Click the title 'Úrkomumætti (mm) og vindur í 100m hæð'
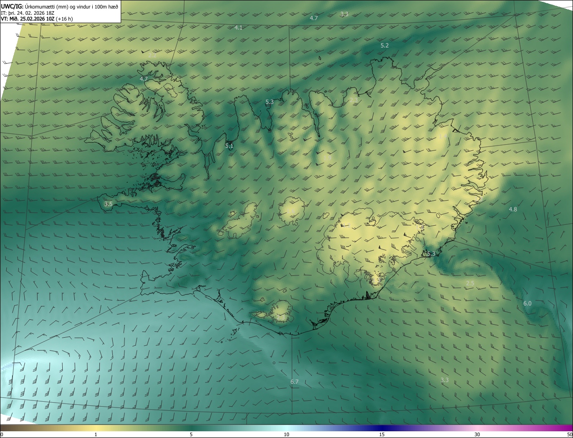This screenshot has width=573, height=438. 71,6
